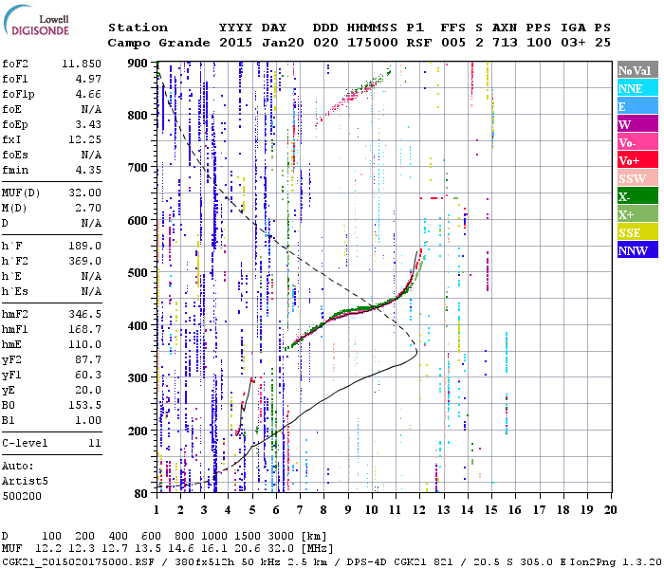Click the h`F value 189.0
Viewport: 664px width, 569px height.
[84, 246]
